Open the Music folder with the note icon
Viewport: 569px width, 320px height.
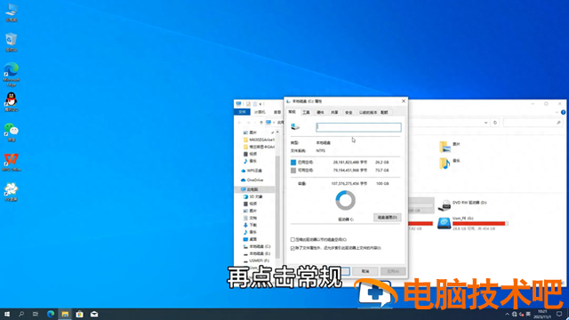coord(445,164)
